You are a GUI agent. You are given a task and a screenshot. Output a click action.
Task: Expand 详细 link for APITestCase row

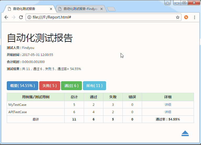point(168,112)
